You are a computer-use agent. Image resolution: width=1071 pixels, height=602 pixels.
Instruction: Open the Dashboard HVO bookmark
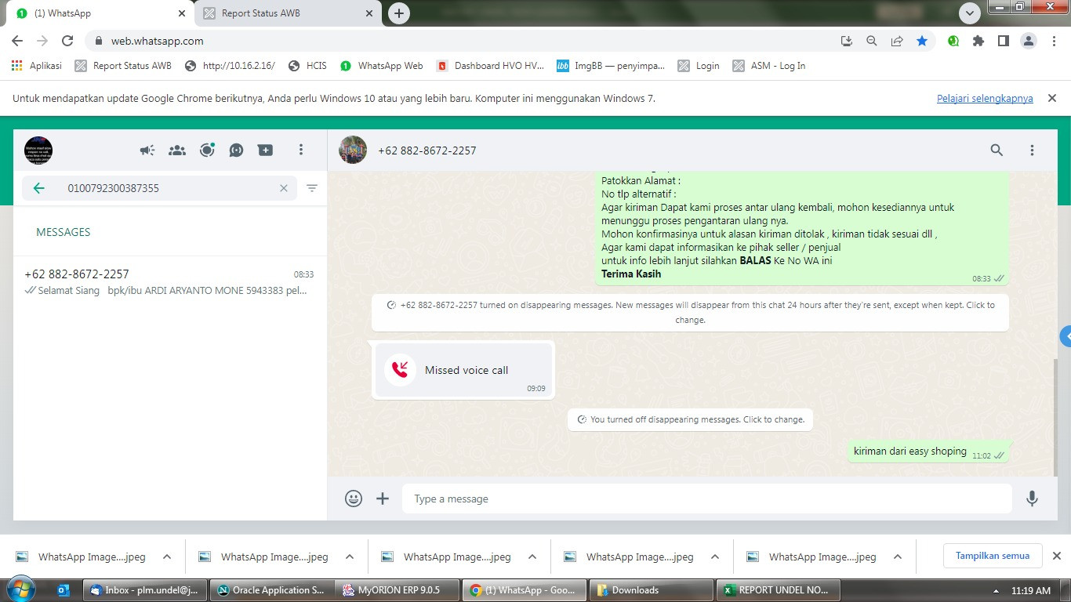point(490,66)
